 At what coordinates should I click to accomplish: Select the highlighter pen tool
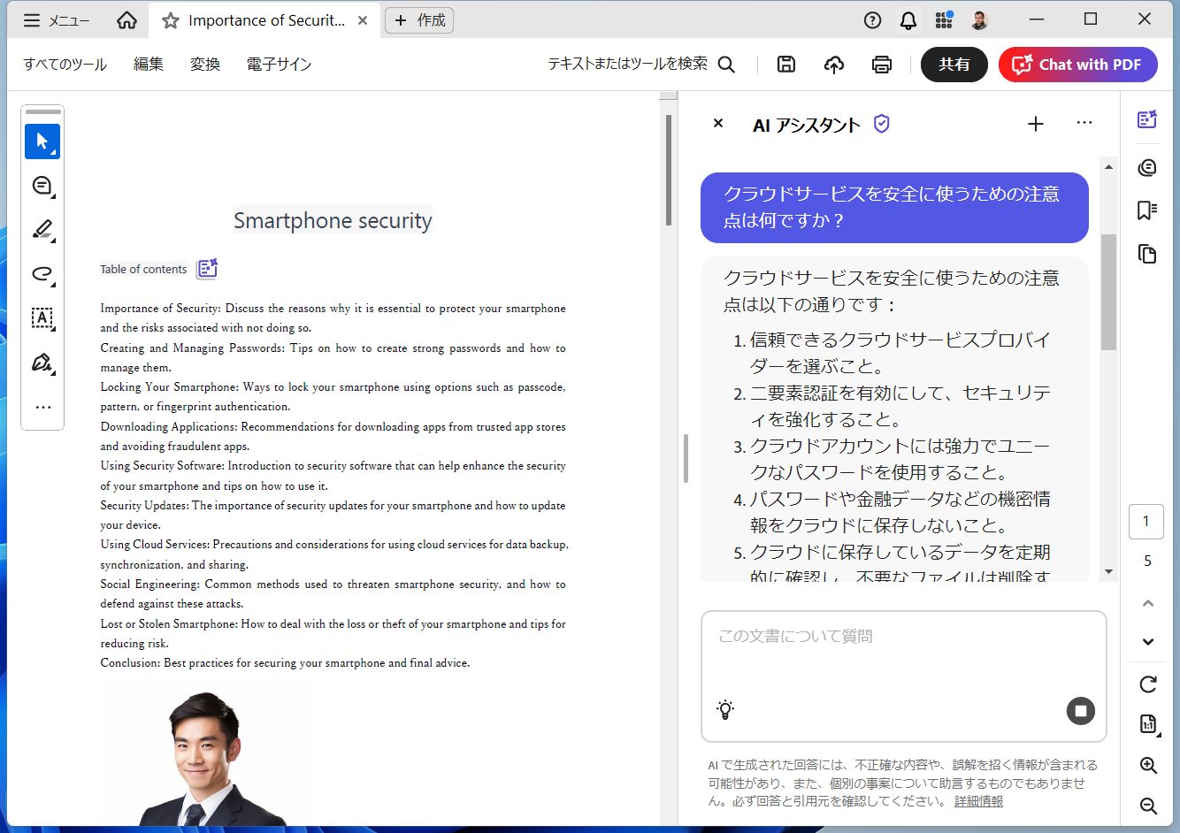tap(42, 230)
